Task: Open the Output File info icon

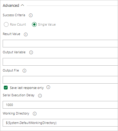Action: [x=24, y=71]
